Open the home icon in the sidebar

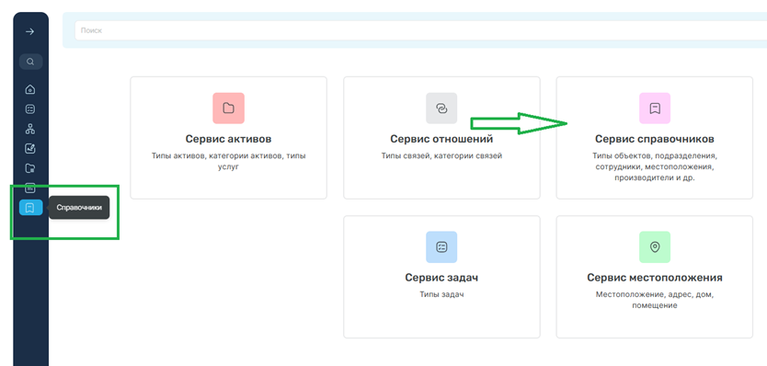tap(30, 89)
